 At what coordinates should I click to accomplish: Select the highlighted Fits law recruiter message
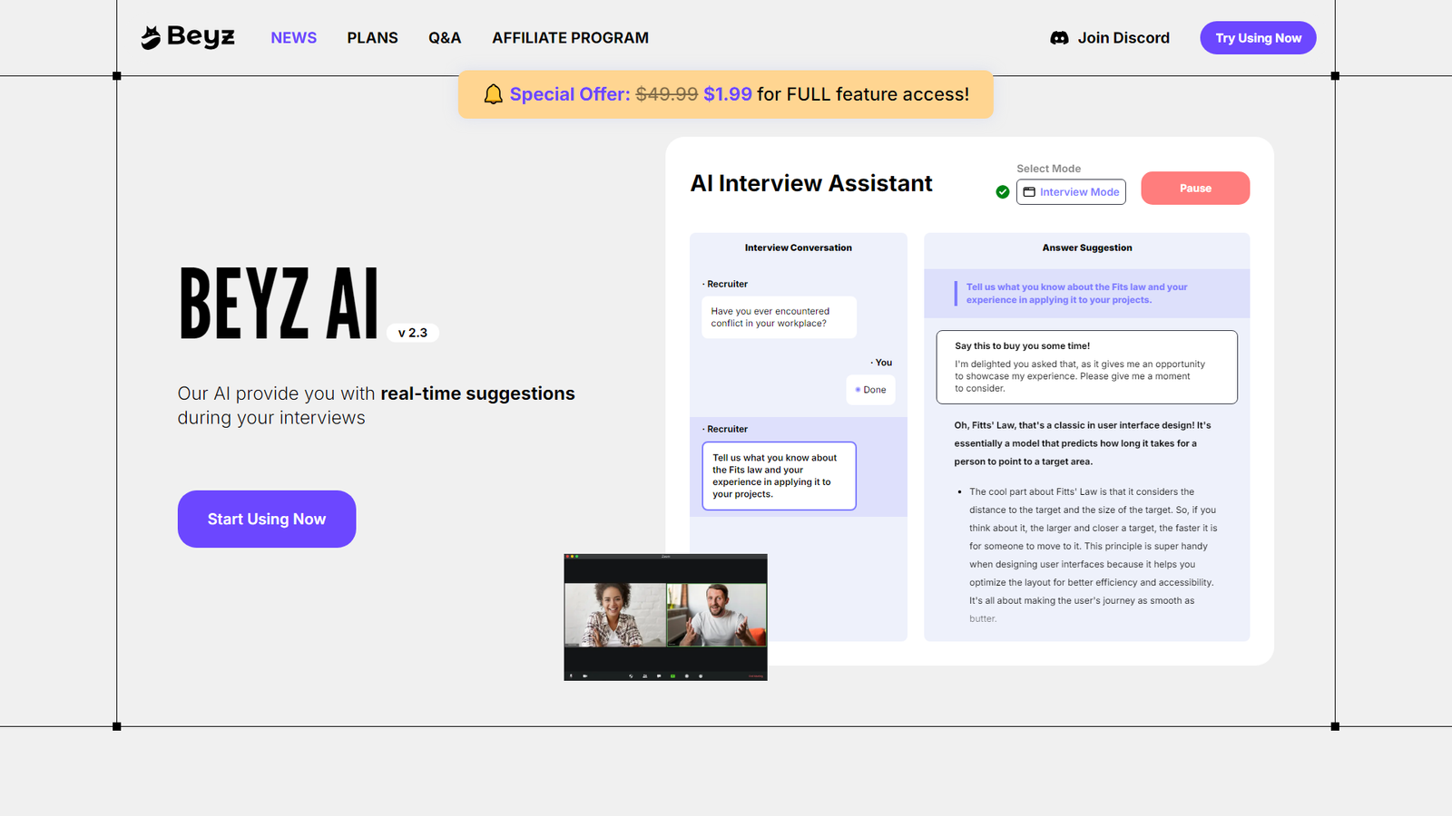(779, 476)
